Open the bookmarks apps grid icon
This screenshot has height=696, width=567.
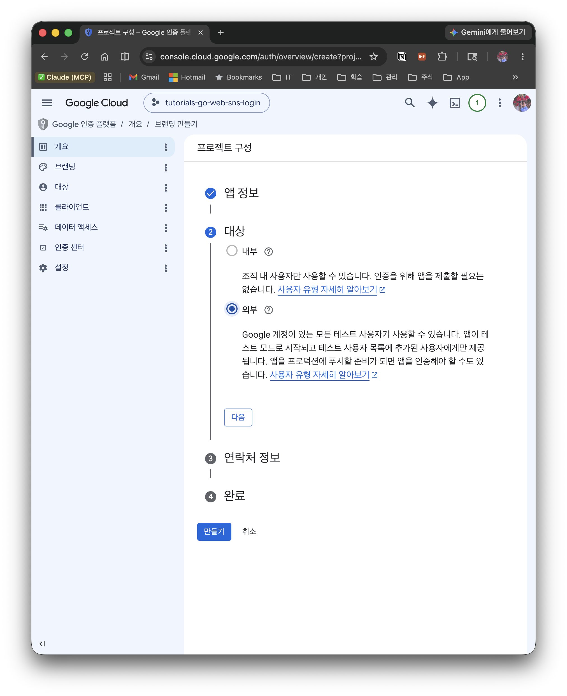(108, 77)
